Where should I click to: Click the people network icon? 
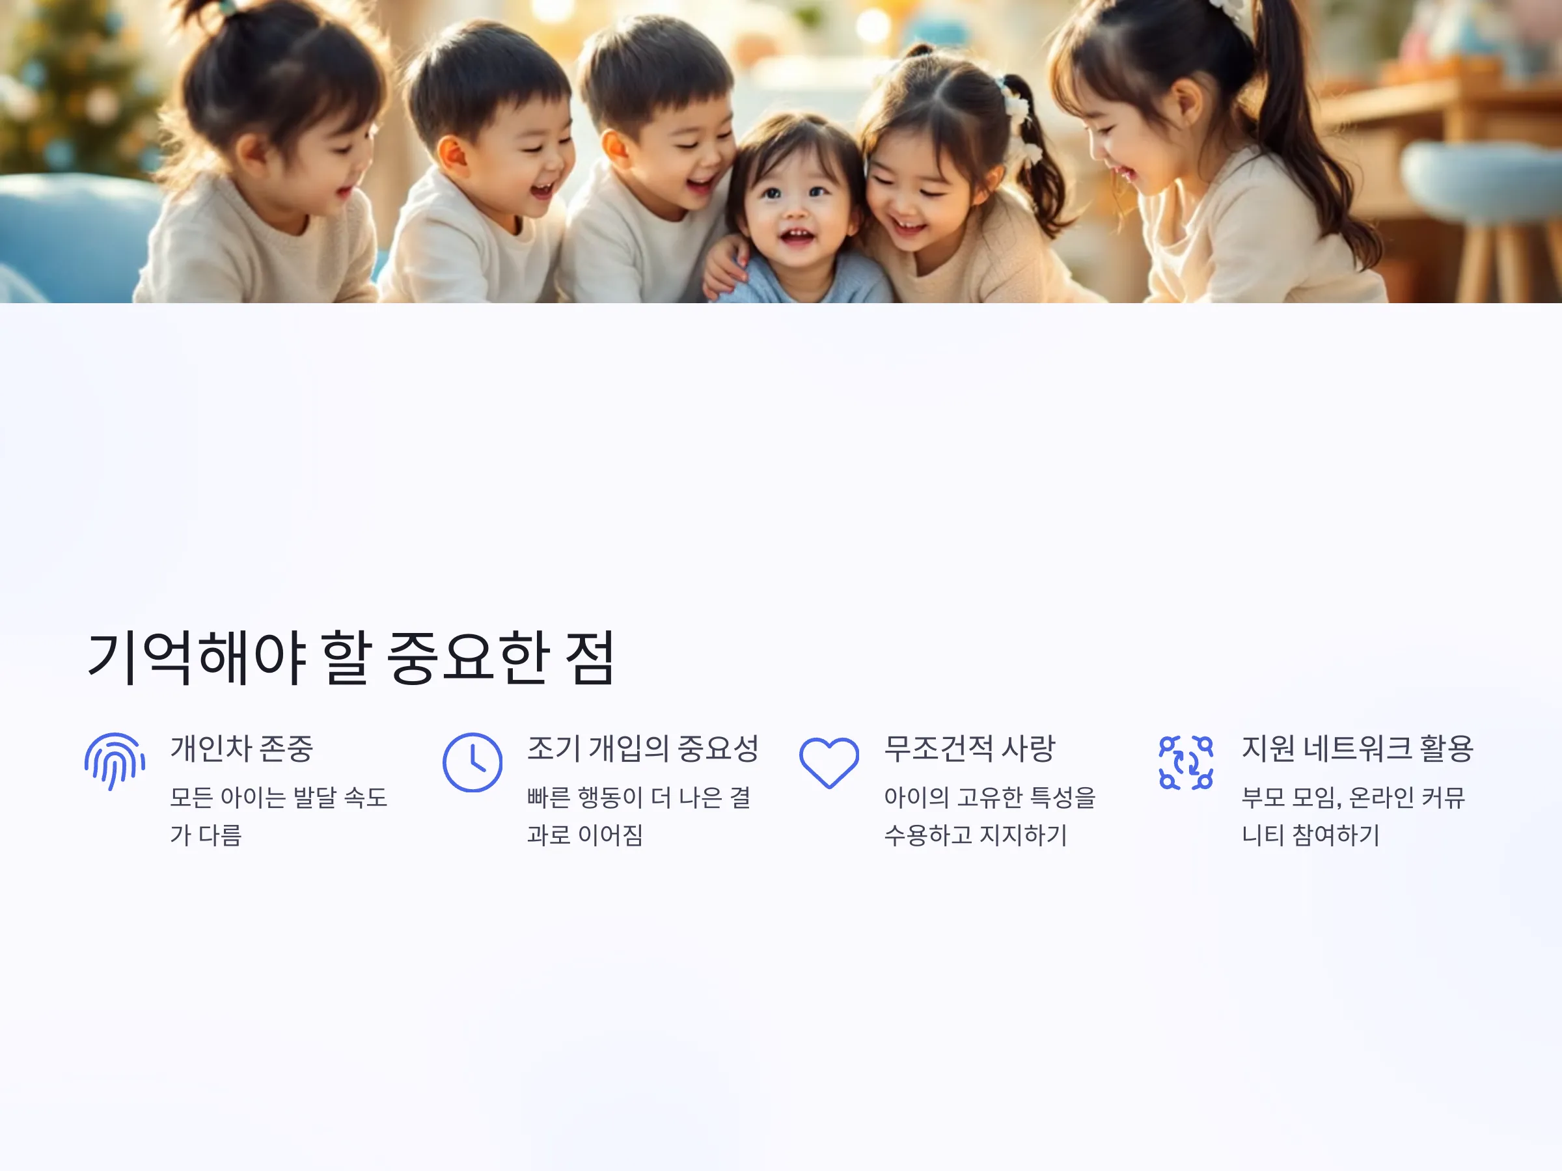pyautogui.click(x=1186, y=762)
